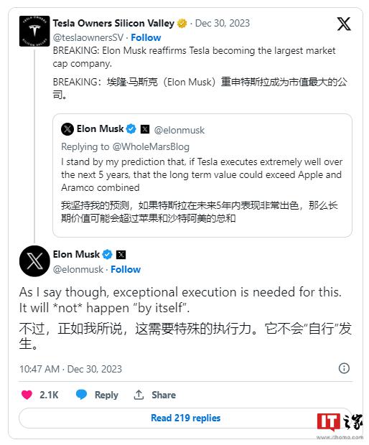369x445 pixels.
Task: Click the info circle icon beside timestamp
Action: point(344,368)
